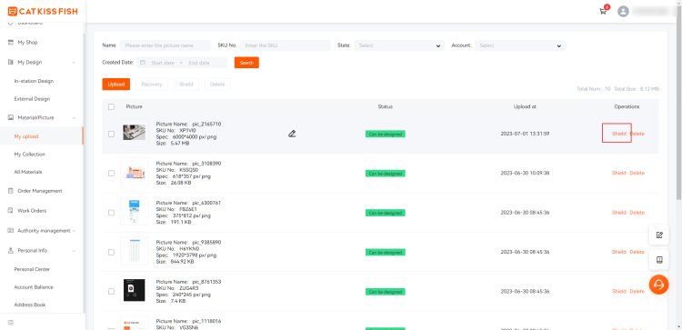The width and height of the screenshot is (682, 330).
Task: Shield the pic_2165710 picture
Action: [619, 134]
